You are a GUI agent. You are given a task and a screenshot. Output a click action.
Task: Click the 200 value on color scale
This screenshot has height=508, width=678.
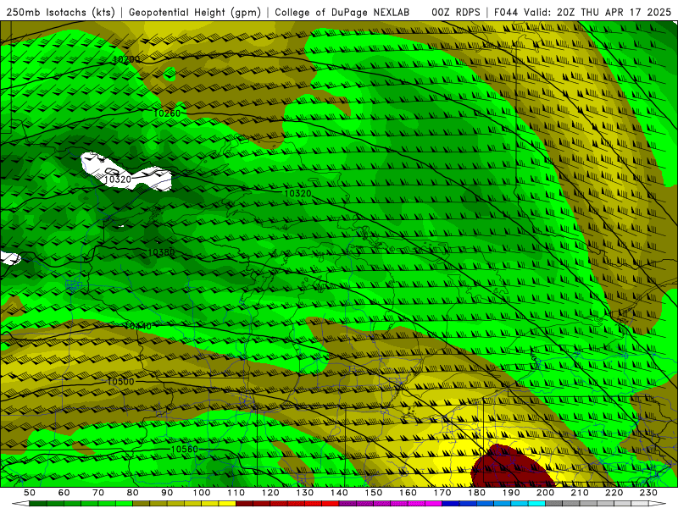coord(546,493)
